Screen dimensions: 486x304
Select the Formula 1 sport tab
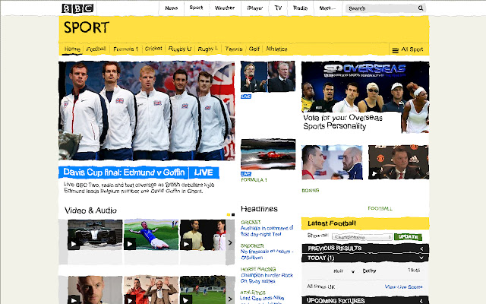tap(125, 49)
